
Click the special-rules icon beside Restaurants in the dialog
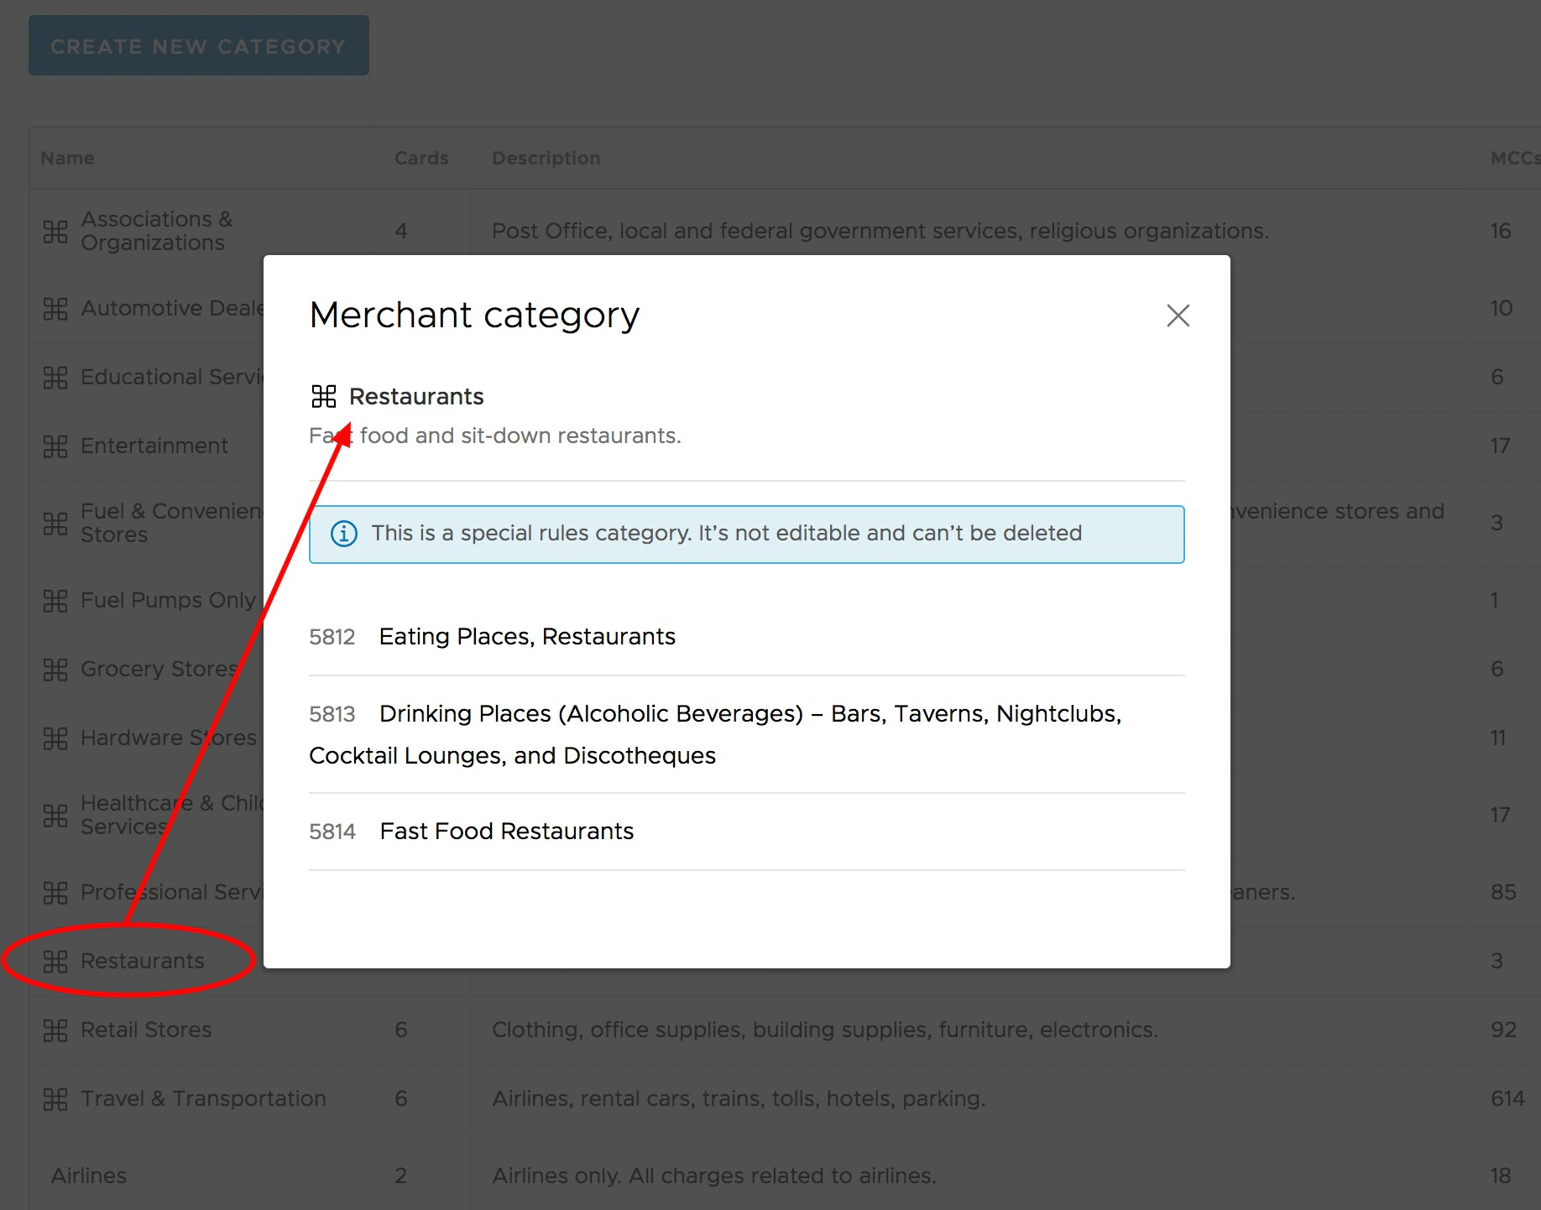point(323,396)
